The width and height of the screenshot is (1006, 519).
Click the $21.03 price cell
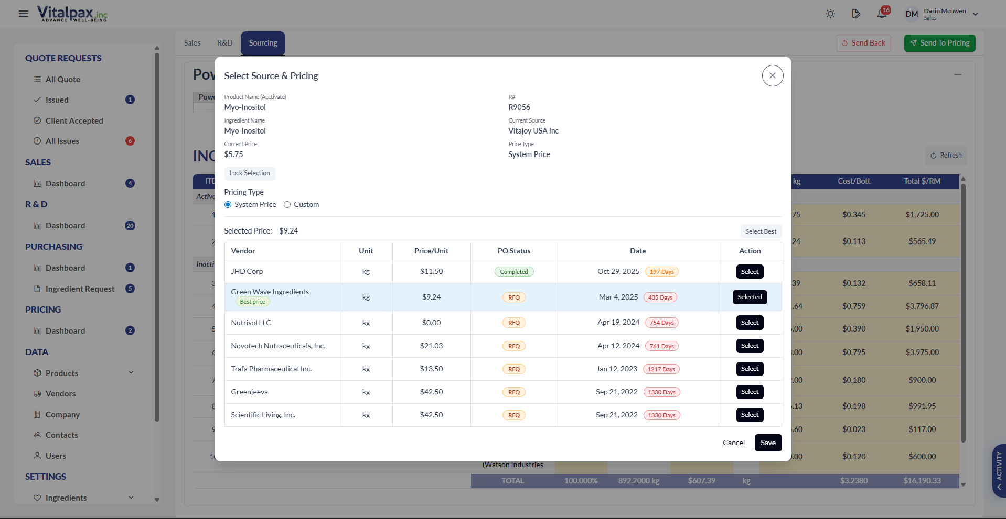tap(431, 346)
